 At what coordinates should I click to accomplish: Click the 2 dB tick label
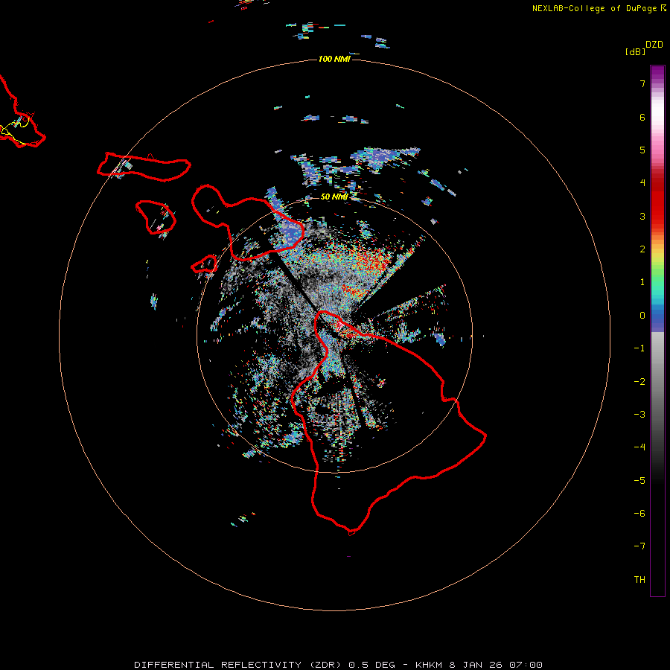(642, 249)
